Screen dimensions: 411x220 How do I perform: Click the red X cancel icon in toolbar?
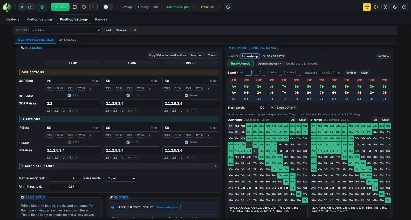[x=93, y=7]
